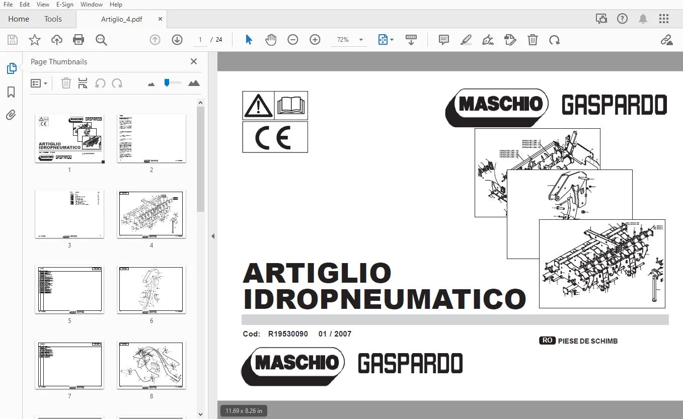Image resolution: width=683 pixels, height=419 pixels.
Task: Click the Edit PDF tool icon
Action: pyautogui.click(x=510, y=40)
